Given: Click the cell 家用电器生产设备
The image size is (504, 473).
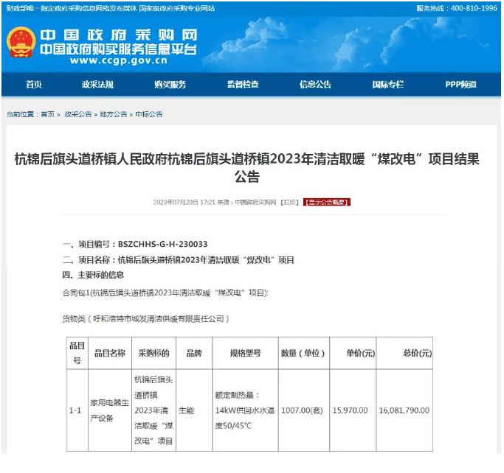Looking at the screenshot, I should [110, 410].
